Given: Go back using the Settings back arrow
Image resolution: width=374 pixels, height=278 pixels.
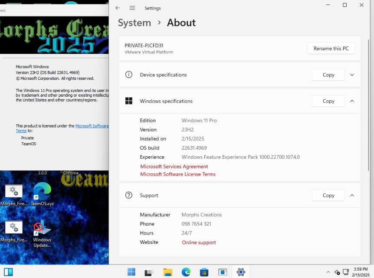Looking at the screenshot, I should [x=118, y=8].
